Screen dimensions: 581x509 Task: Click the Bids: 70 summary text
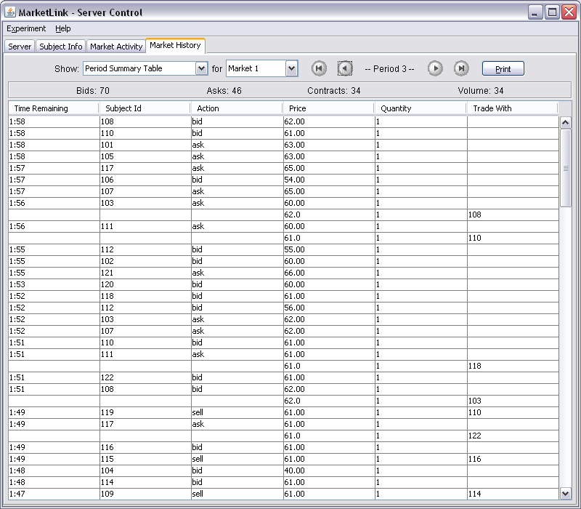point(93,90)
